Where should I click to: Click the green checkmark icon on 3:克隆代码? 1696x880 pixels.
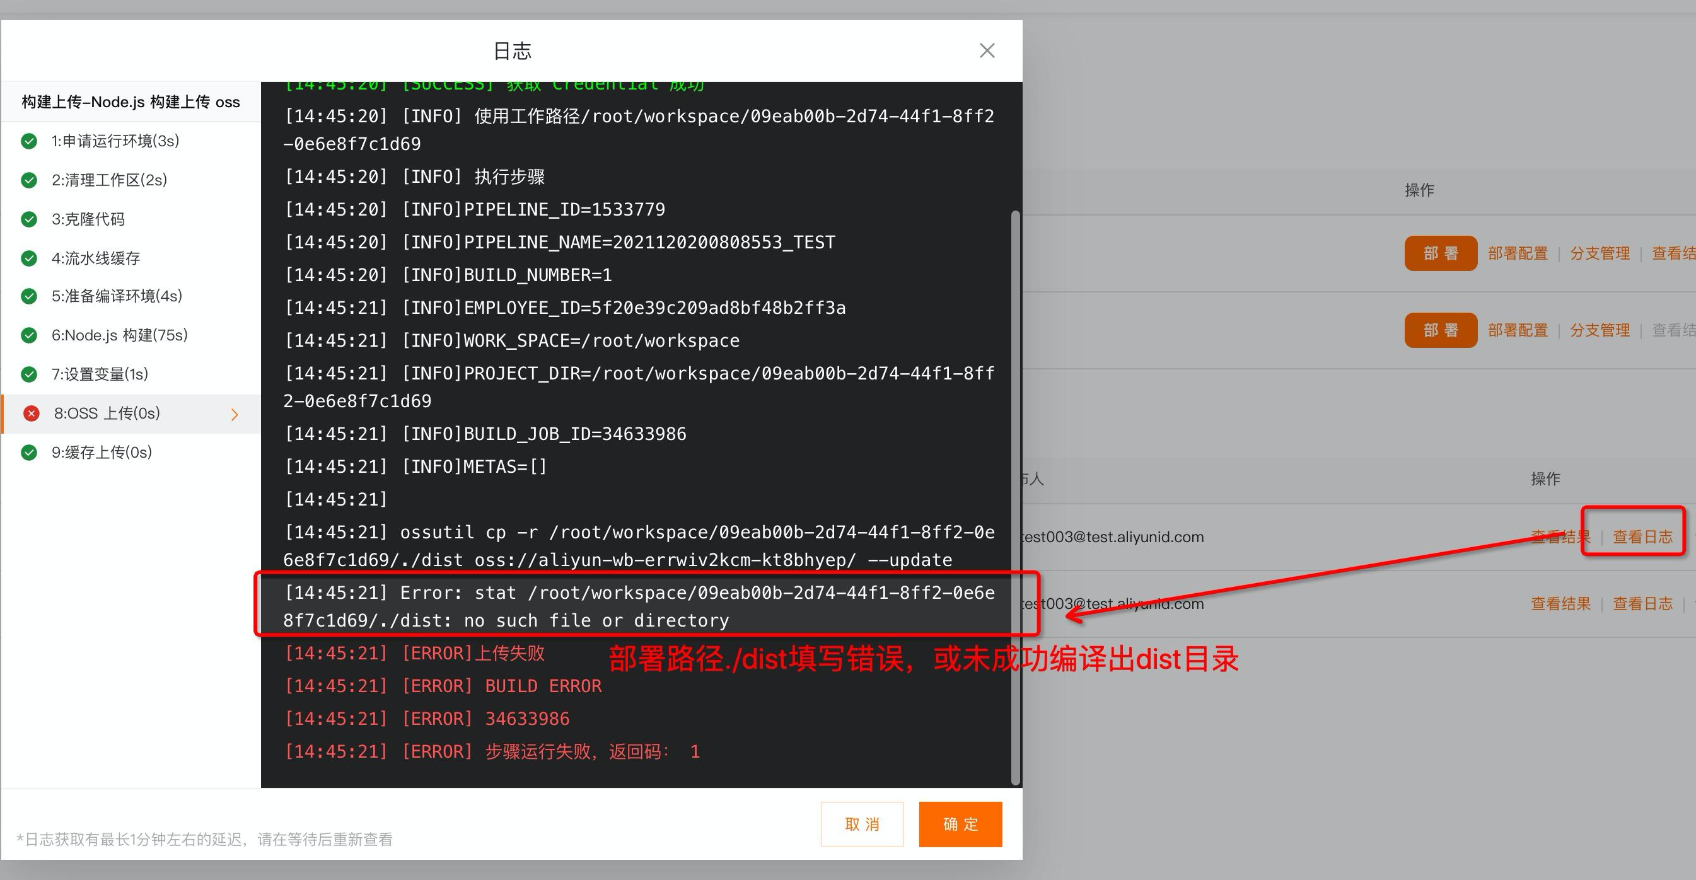(30, 219)
